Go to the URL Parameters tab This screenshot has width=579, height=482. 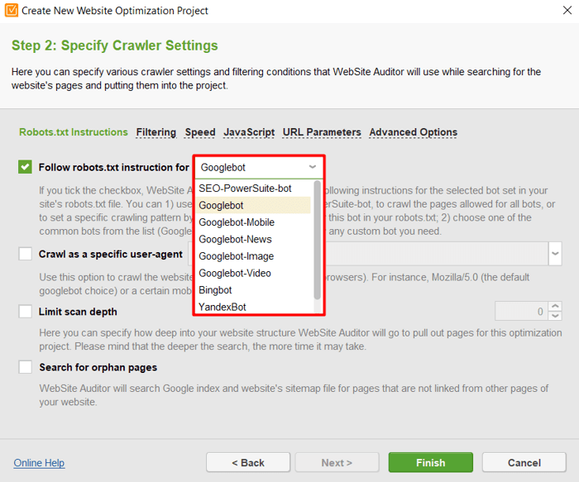tap(322, 132)
